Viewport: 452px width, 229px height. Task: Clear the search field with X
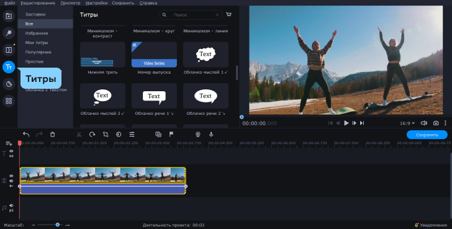pos(217,15)
